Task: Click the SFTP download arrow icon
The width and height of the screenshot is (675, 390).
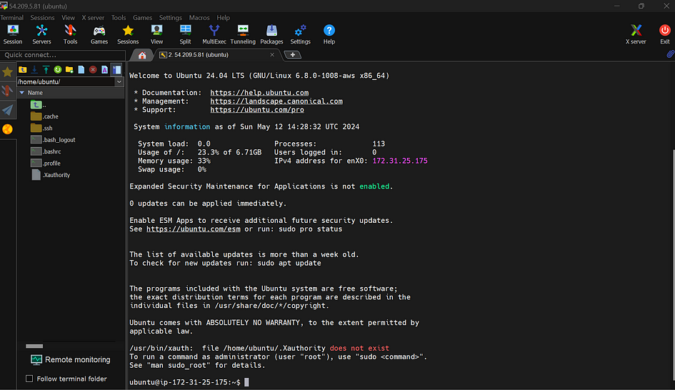Action: pos(34,70)
